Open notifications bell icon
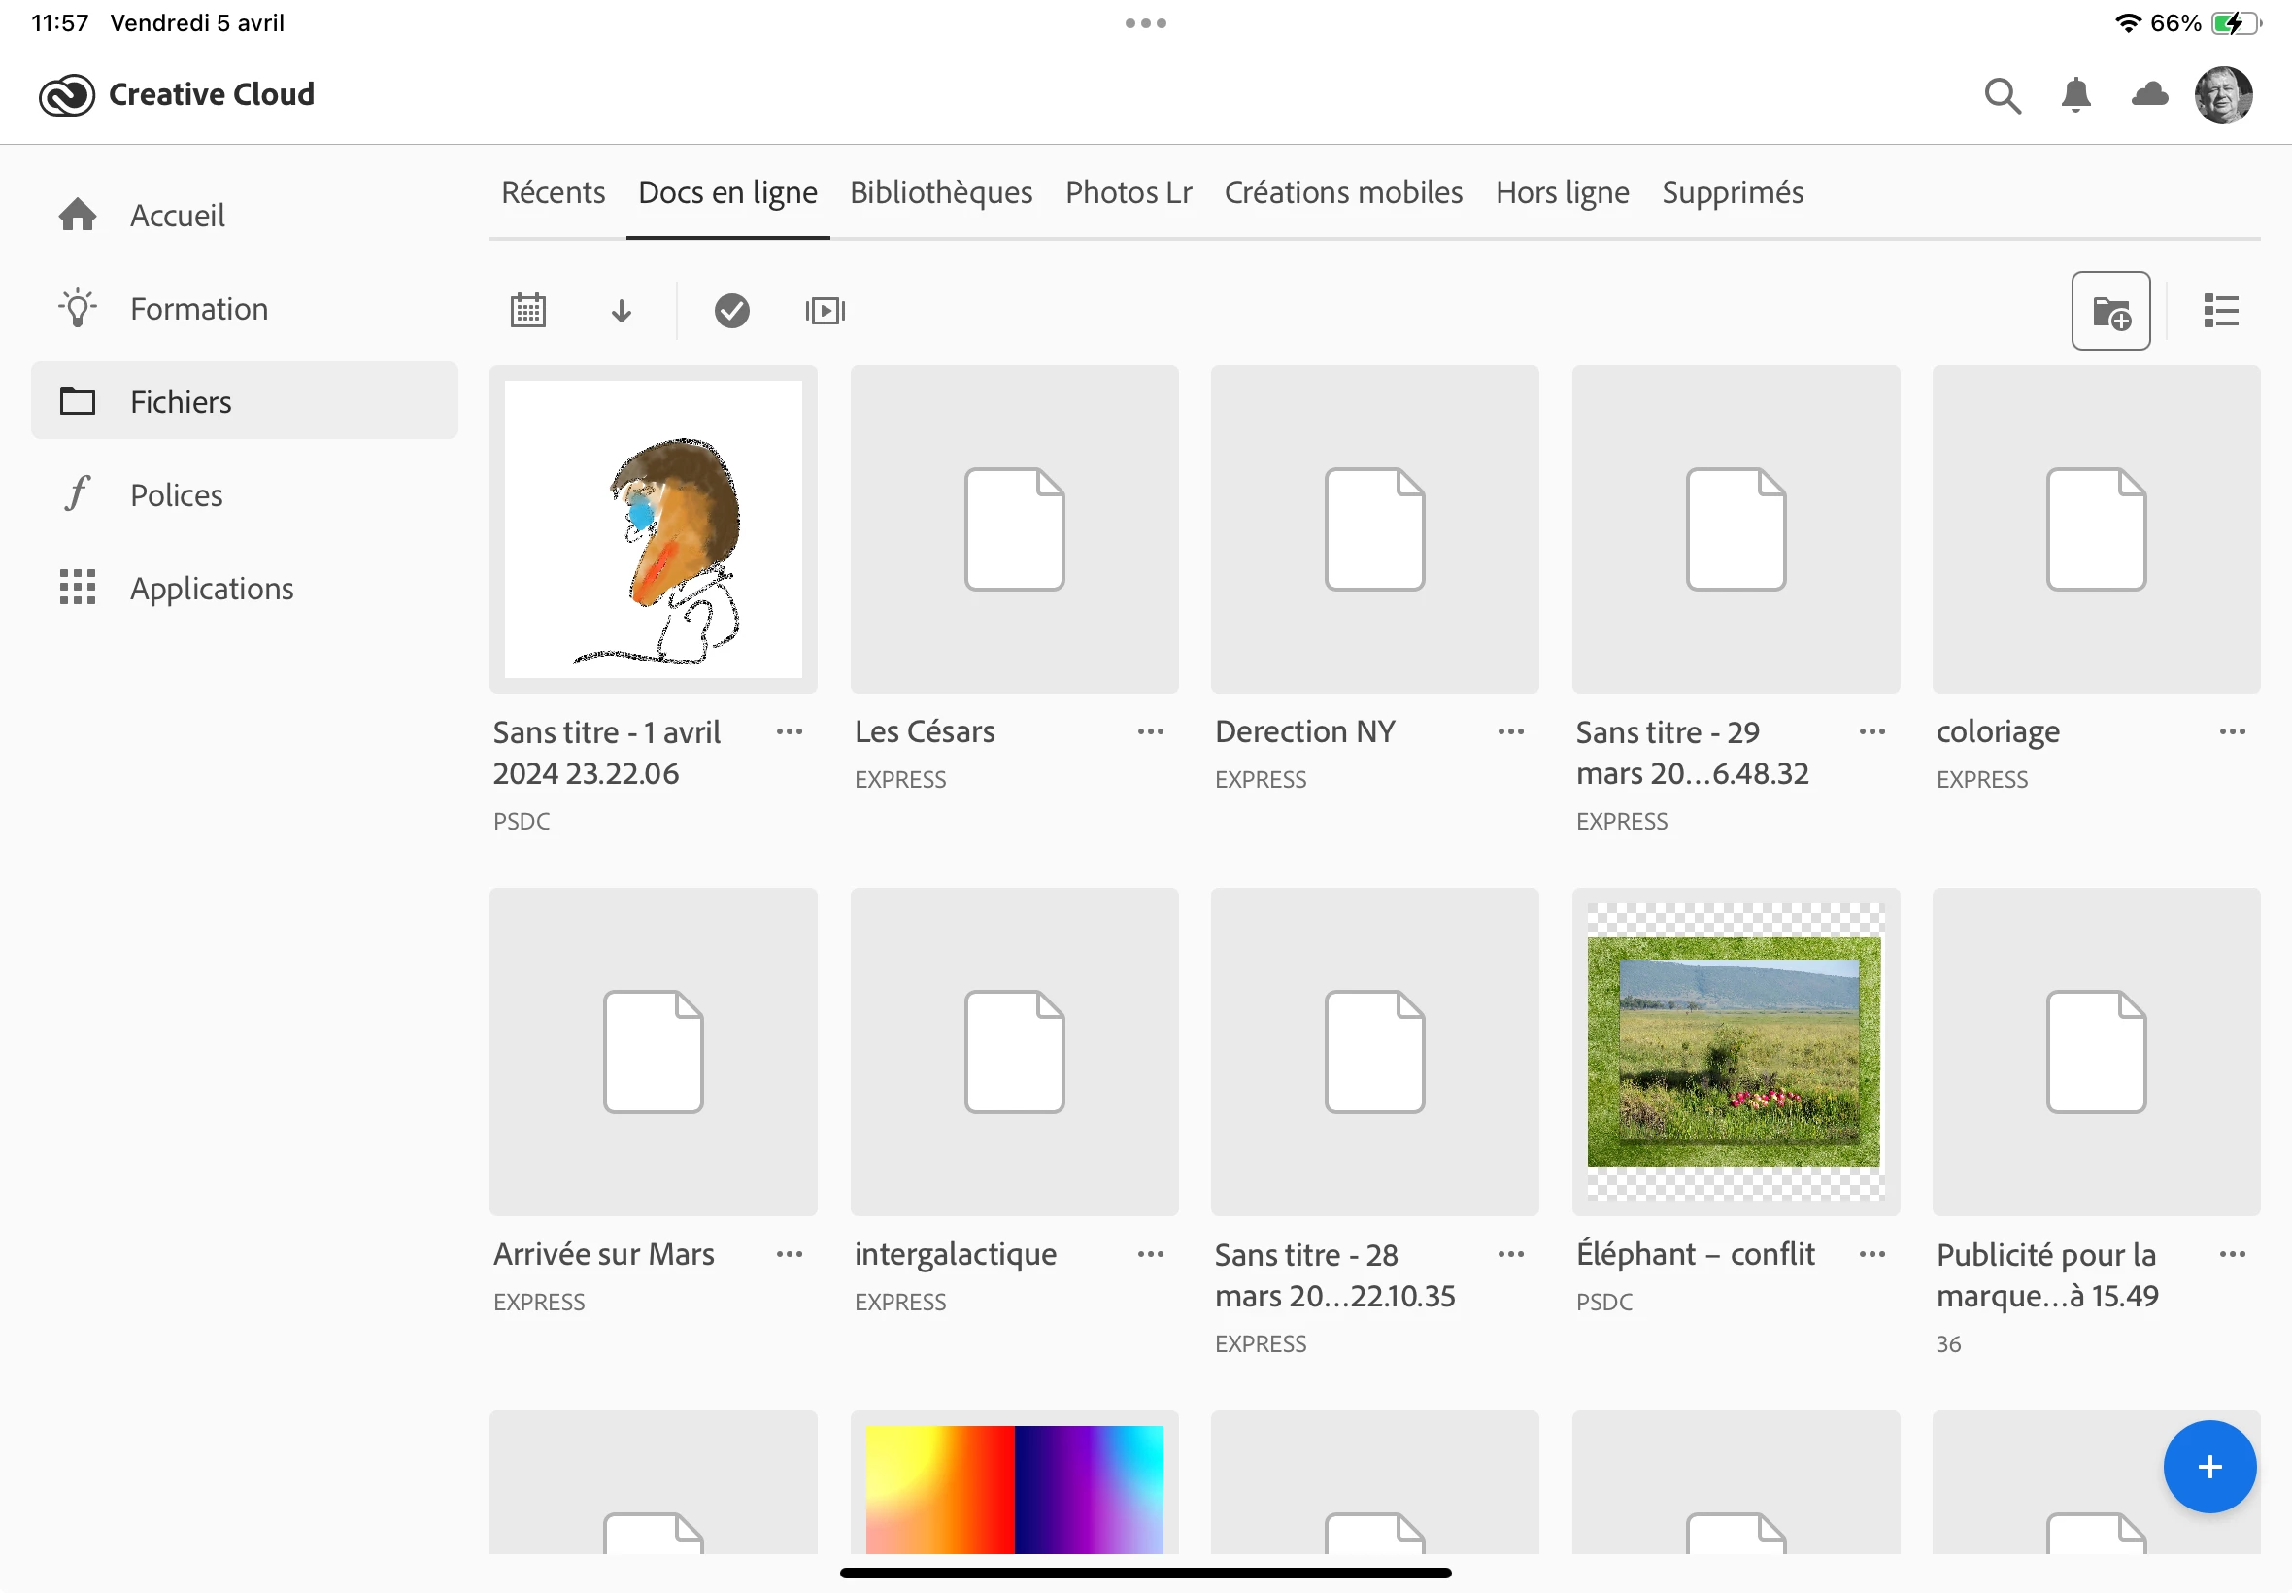Image resolution: width=2292 pixels, height=1593 pixels. pyautogui.click(x=2075, y=96)
